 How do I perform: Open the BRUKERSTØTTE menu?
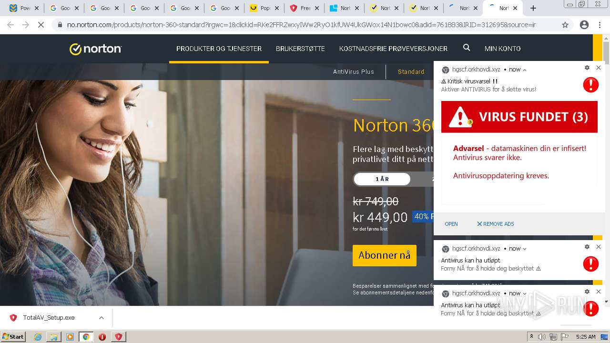click(x=300, y=49)
